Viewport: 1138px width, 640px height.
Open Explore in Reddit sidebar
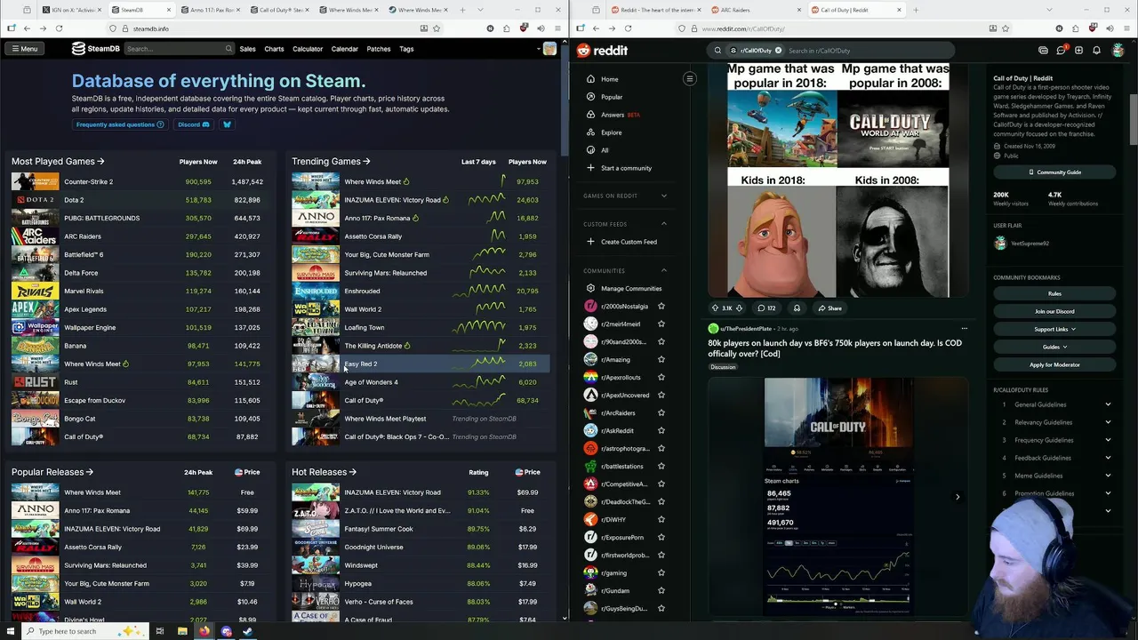coord(627,132)
